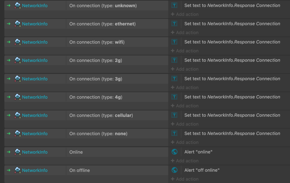Click Browser globe icon beside Alert "off online"
290x183 pixels.
coord(174,170)
